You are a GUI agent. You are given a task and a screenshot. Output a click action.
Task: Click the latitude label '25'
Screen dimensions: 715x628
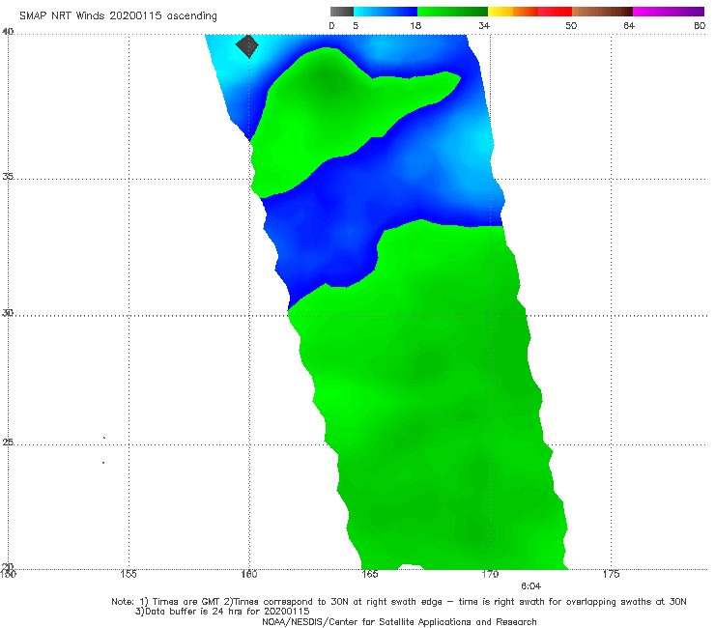(x=8, y=442)
